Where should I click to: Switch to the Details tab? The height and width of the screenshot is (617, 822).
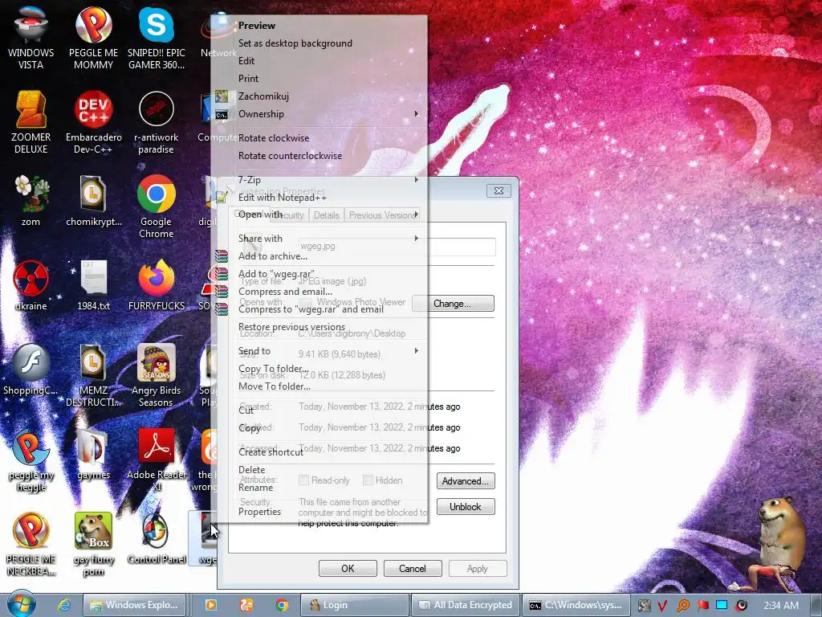pyautogui.click(x=326, y=215)
